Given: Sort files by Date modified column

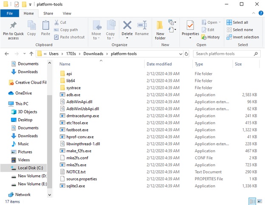Looking at the screenshot, I should click(x=159, y=64).
